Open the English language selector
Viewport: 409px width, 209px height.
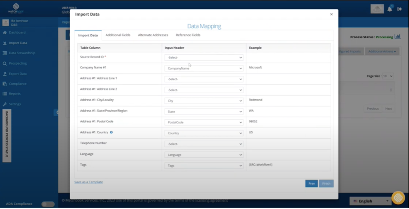tap(371, 201)
